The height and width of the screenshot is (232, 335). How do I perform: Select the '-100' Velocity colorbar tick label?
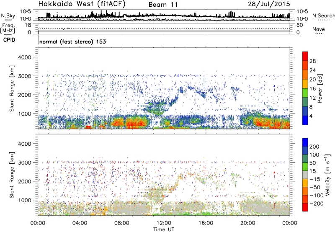click(x=316, y=195)
